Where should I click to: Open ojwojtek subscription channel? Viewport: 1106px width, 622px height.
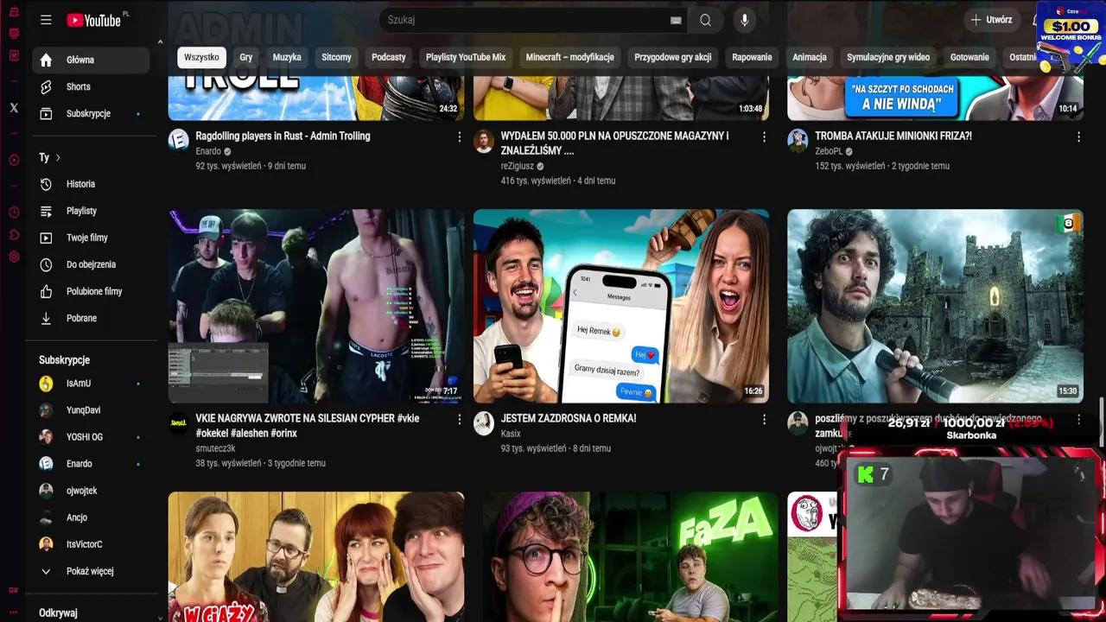pyautogui.click(x=91, y=491)
